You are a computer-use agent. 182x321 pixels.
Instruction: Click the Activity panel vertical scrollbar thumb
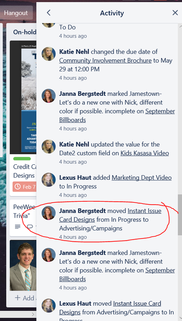pos(179,215)
